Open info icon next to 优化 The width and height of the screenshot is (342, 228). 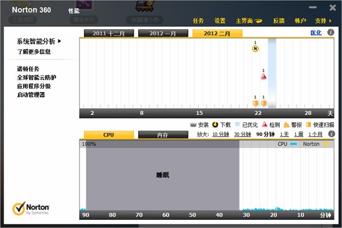point(331,32)
